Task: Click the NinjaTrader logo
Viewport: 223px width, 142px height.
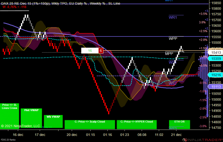Action: point(203,140)
